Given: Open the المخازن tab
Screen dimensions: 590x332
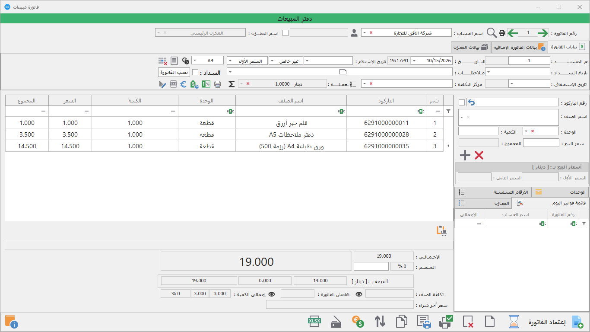Looking at the screenshot, I should pos(483,203).
